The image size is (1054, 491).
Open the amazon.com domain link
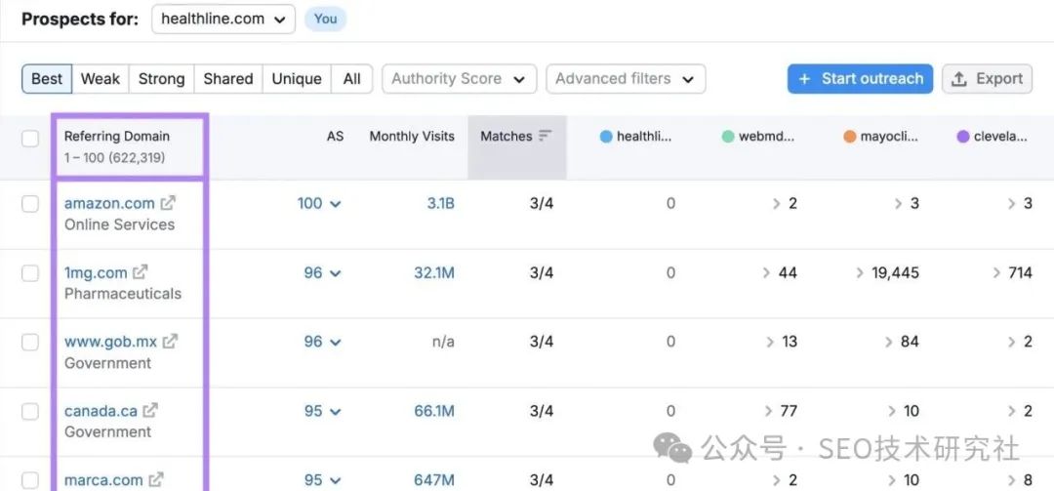(109, 203)
